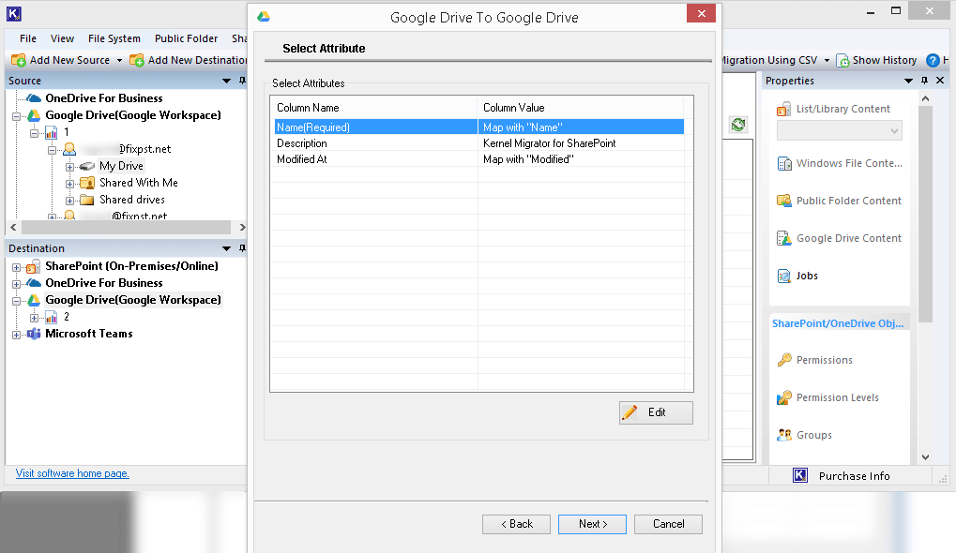Open Migration Using CSV dropdown arrow
956x553 pixels.
coord(827,60)
